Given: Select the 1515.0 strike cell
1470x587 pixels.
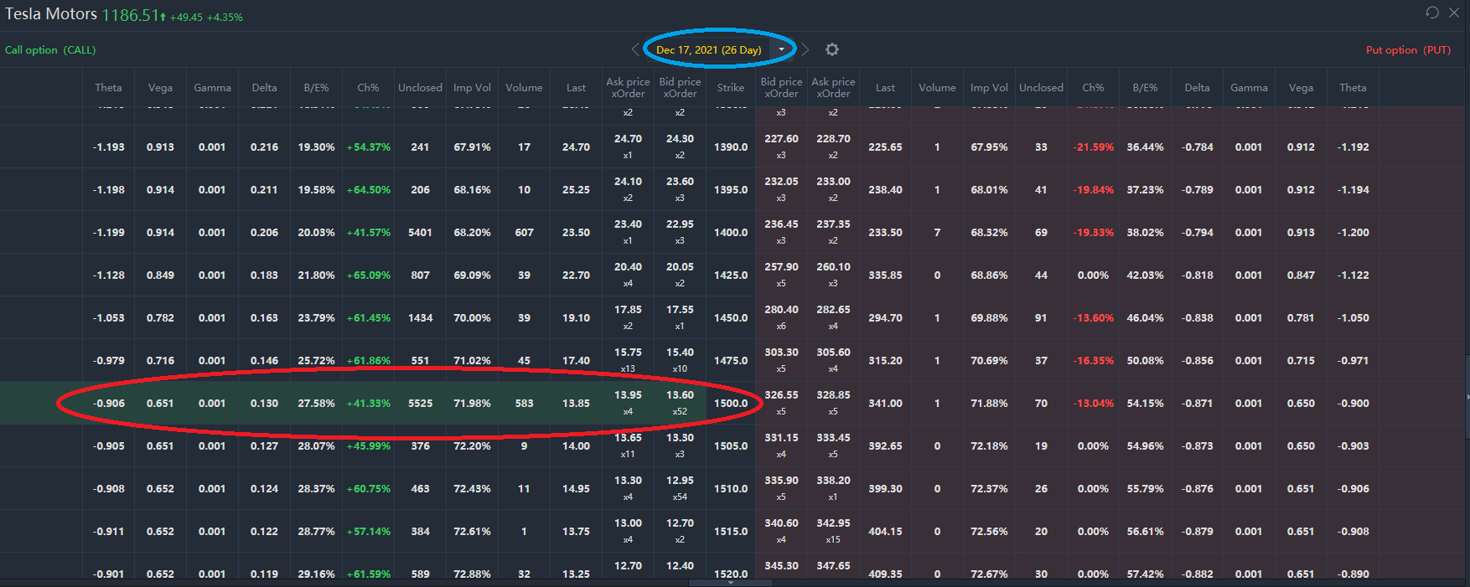Looking at the screenshot, I should (731, 532).
